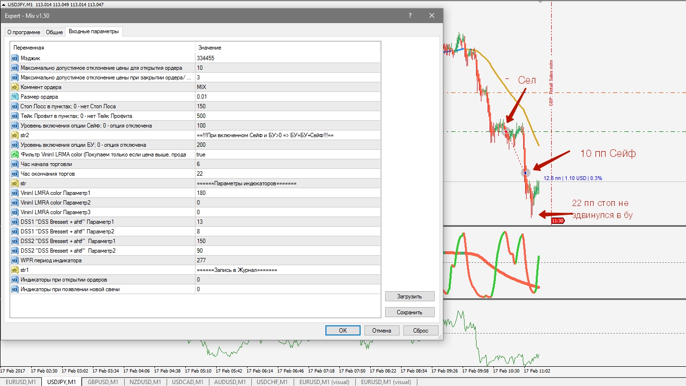Click icon beside Час окончания торгов
Screen dimensions: 686x386
pos(15,174)
